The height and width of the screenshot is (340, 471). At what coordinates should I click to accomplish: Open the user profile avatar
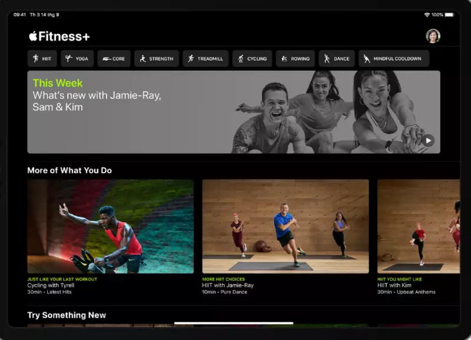pyautogui.click(x=433, y=36)
